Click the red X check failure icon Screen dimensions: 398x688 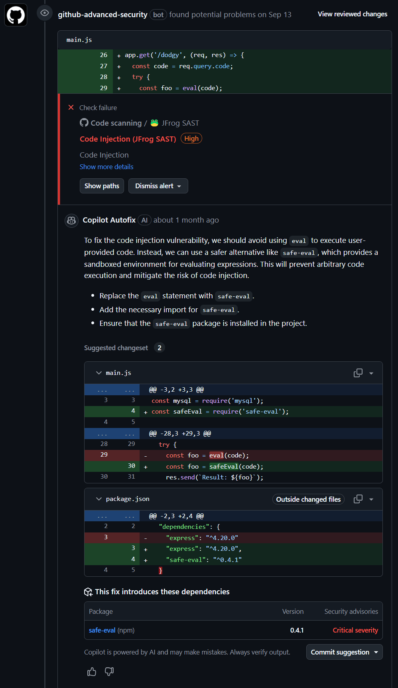(x=71, y=107)
